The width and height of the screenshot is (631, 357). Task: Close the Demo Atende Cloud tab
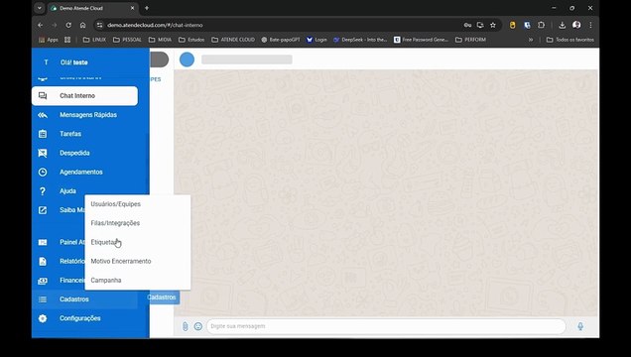(133, 8)
